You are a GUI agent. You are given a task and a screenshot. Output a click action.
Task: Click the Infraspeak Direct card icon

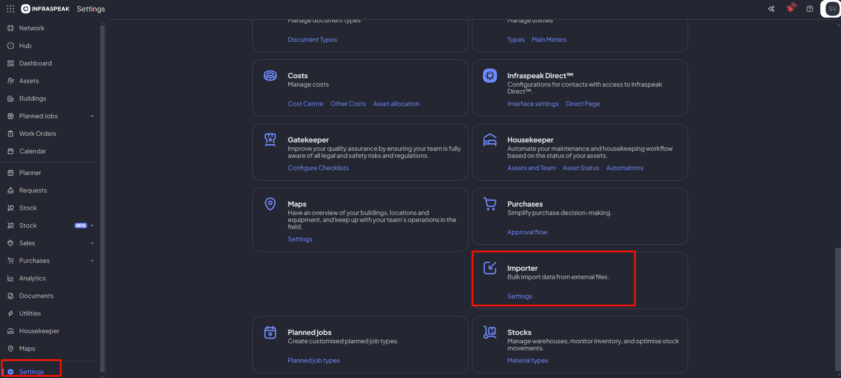(x=490, y=76)
